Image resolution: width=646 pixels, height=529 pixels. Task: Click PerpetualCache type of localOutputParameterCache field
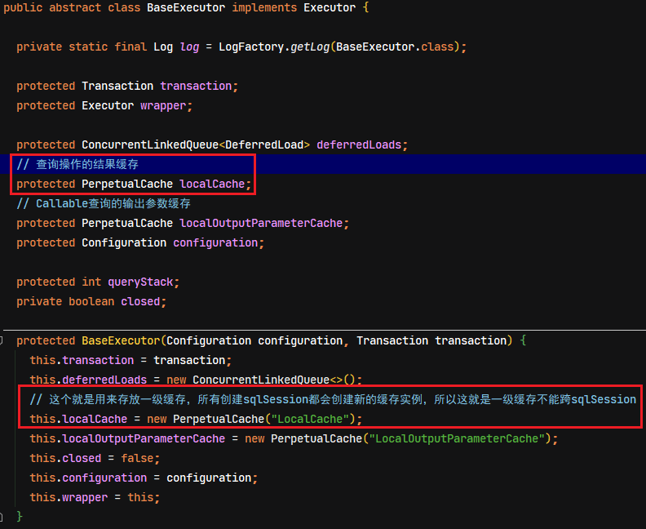pyautogui.click(x=127, y=223)
